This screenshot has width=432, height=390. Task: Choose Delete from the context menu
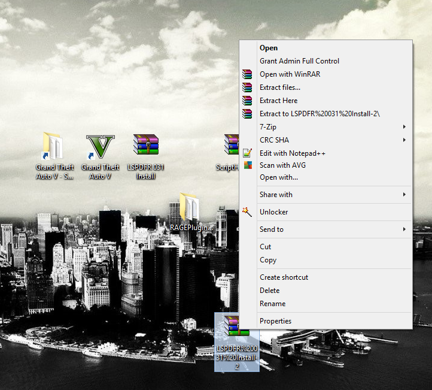coord(325,291)
